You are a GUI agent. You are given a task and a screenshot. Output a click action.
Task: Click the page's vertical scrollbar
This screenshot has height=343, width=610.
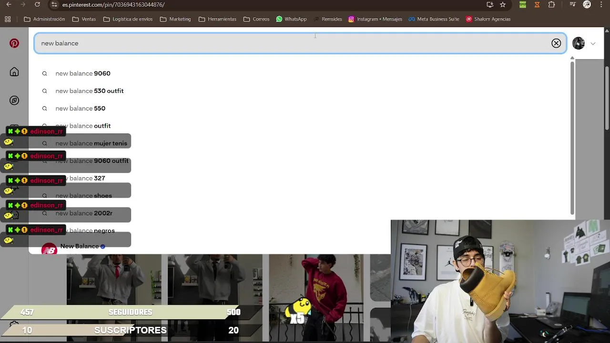[607, 98]
